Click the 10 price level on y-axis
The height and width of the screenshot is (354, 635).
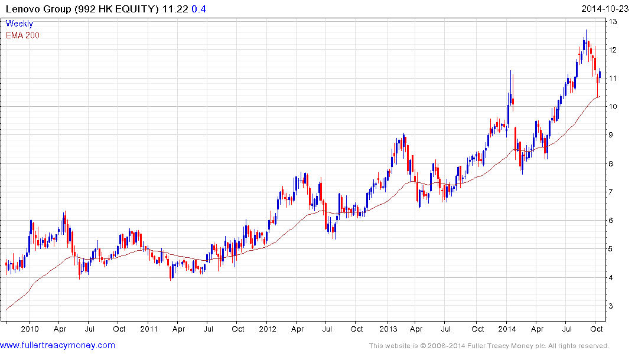pos(614,107)
